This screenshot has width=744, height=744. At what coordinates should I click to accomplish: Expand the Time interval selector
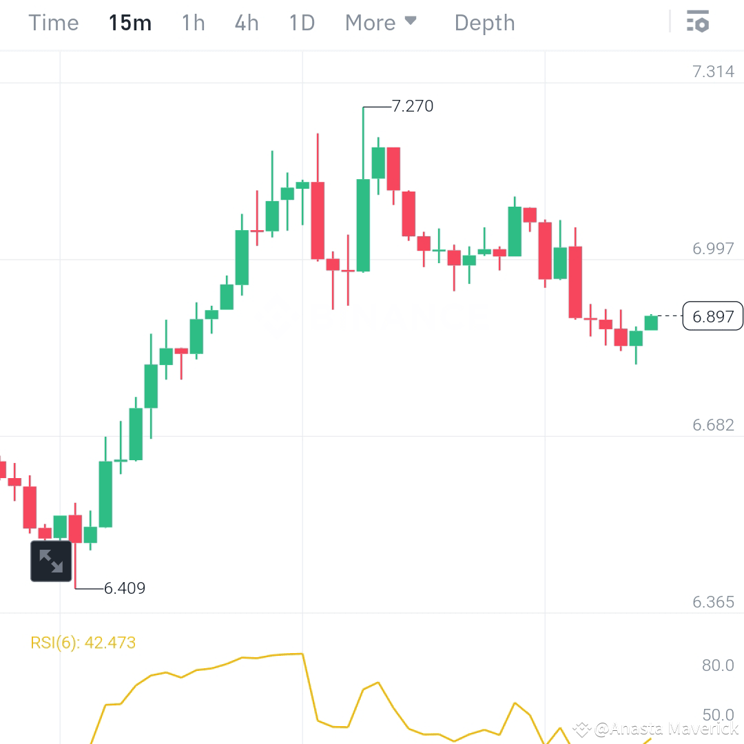point(53,22)
